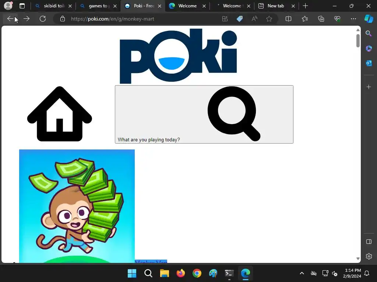Open the Microsoft 365 sidebar icon

coord(369,48)
